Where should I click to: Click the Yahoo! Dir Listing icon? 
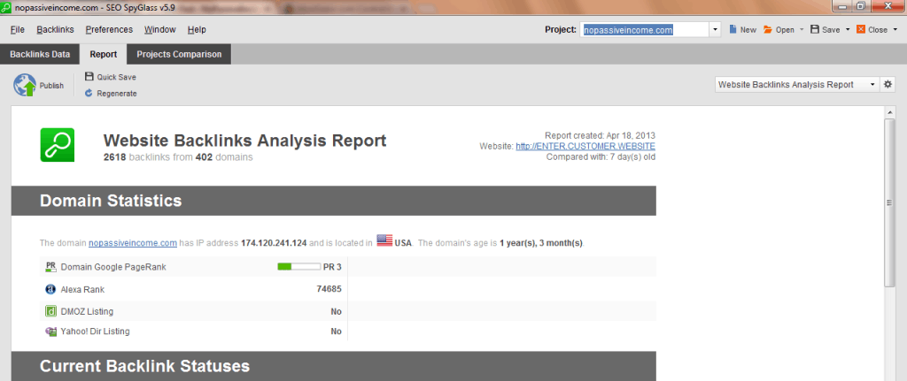point(50,331)
